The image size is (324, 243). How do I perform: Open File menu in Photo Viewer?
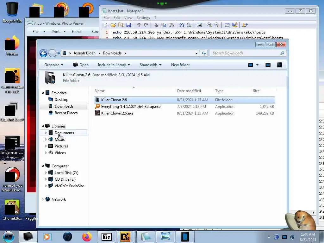[39, 32]
